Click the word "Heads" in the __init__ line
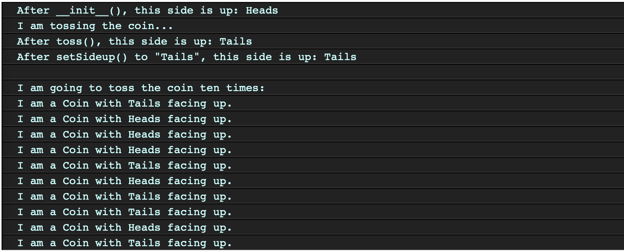 coord(262,10)
